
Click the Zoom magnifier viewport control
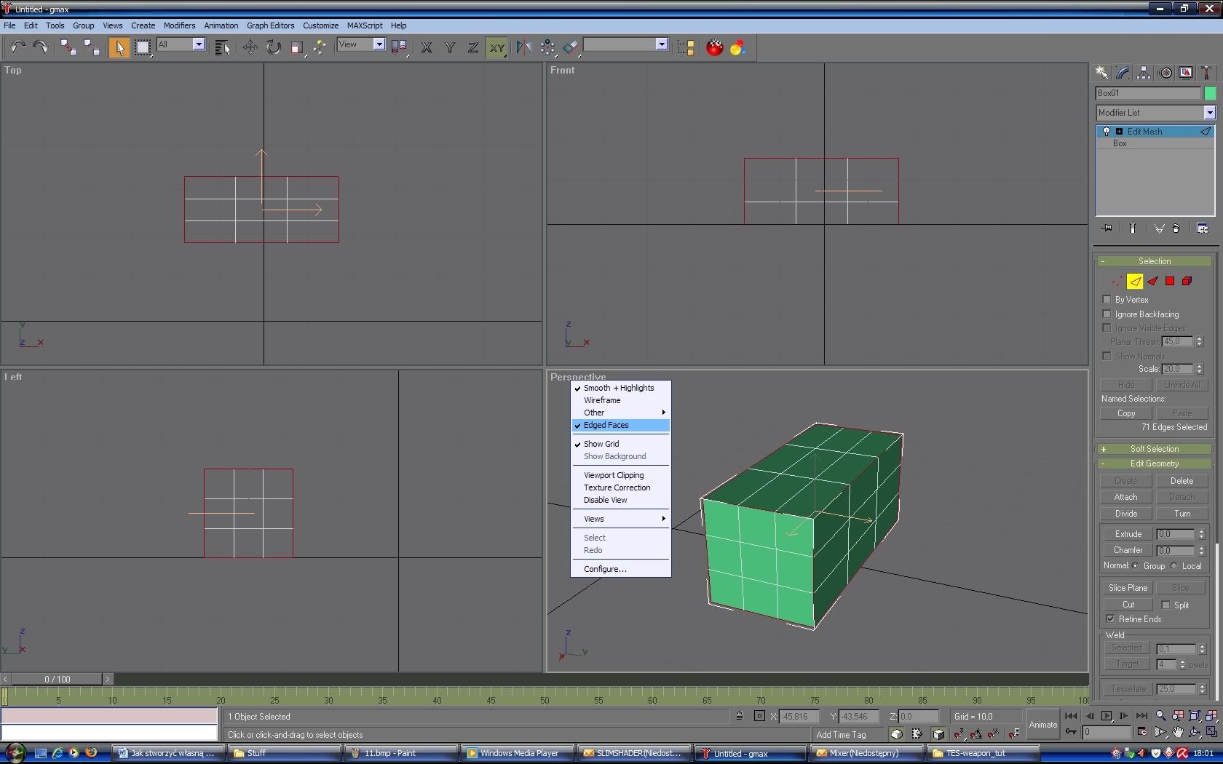(x=1160, y=716)
